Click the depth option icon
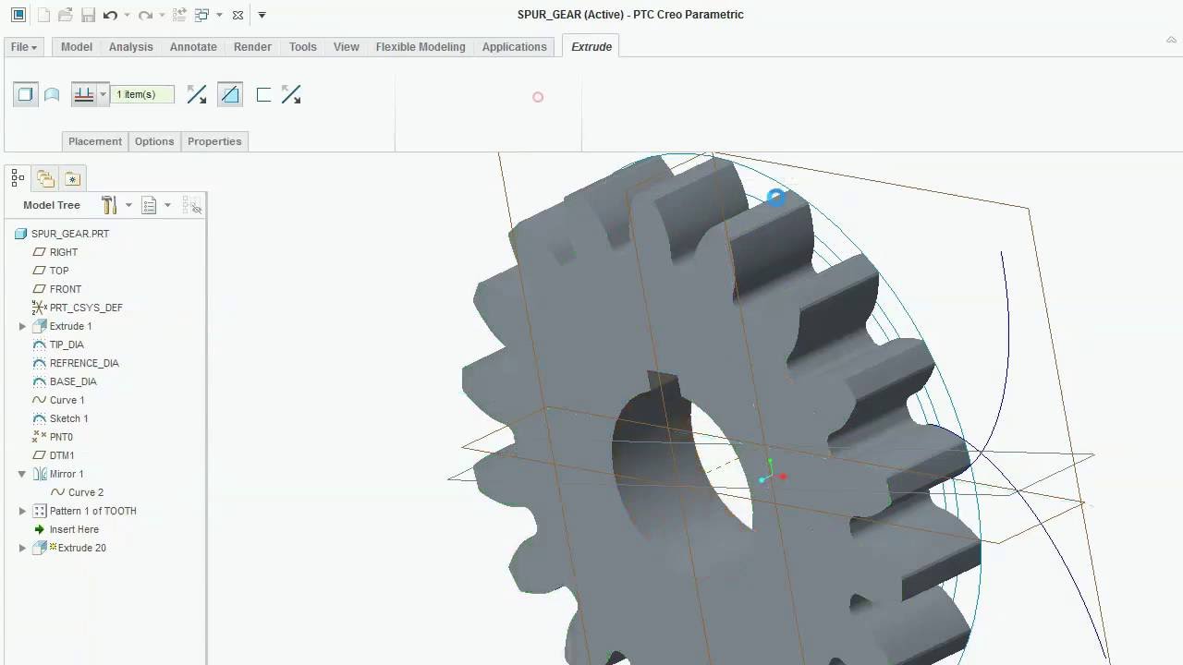The width and height of the screenshot is (1183, 665). [84, 94]
